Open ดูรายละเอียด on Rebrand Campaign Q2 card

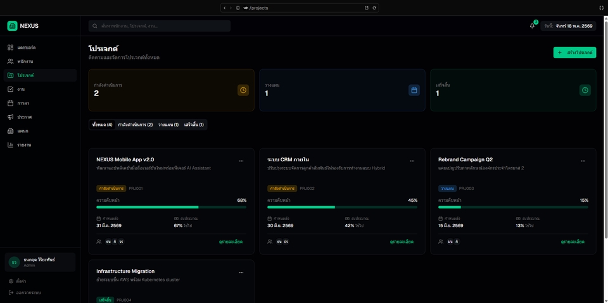coord(573,242)
